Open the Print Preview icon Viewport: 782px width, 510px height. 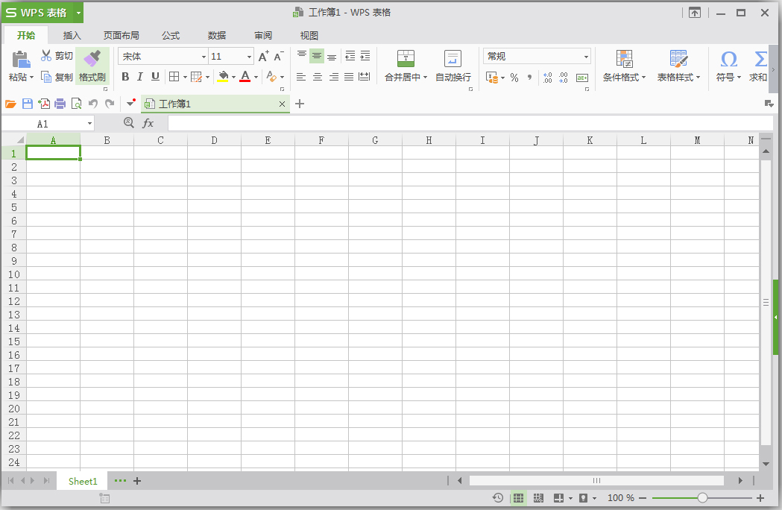coord(76,104)
